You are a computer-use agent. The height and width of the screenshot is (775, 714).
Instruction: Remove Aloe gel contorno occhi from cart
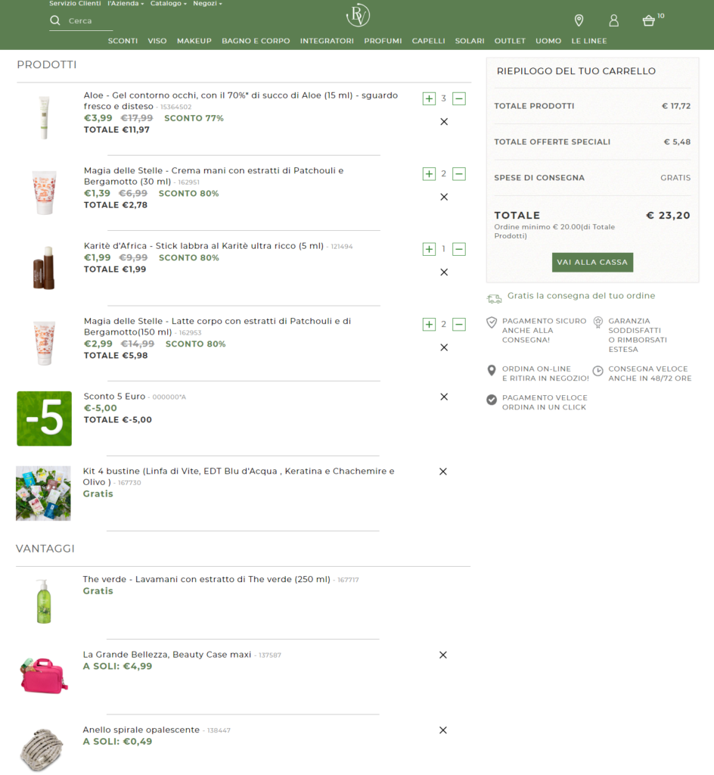click(444, 122)
